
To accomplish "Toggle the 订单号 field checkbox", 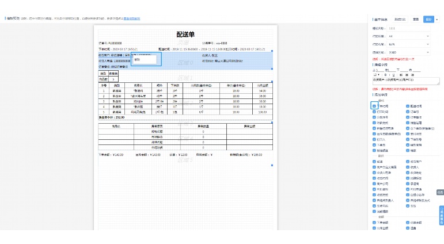I will [408, 112].
